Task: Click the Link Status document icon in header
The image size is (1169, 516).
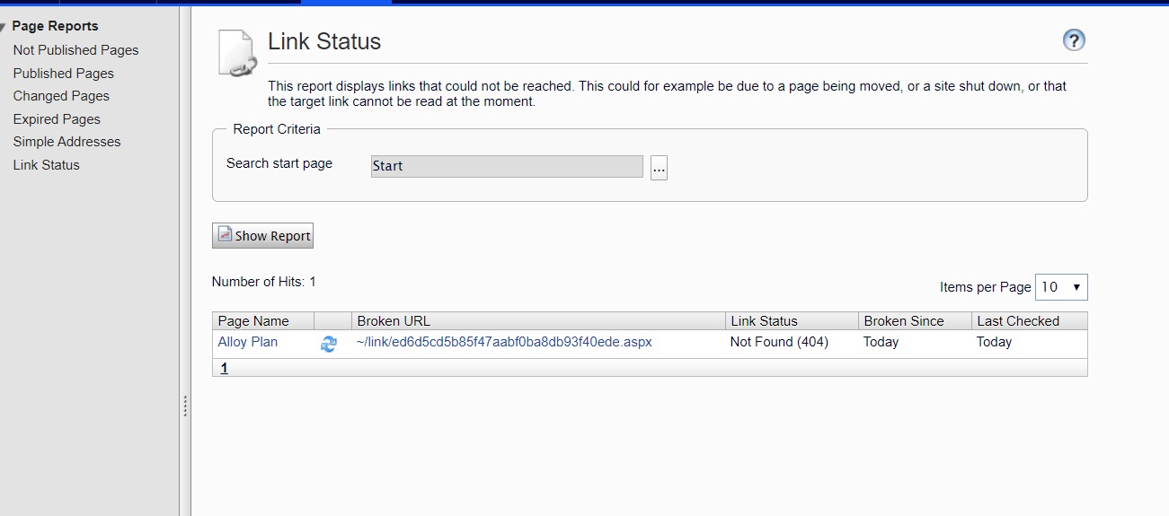Action: [237, 53]
